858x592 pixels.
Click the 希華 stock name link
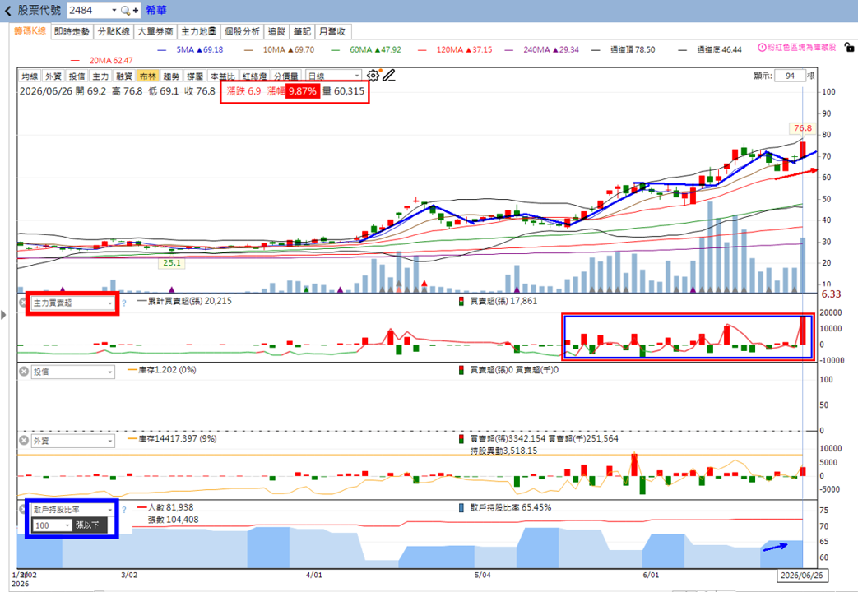pyautogui.click(x=156, y=11)
